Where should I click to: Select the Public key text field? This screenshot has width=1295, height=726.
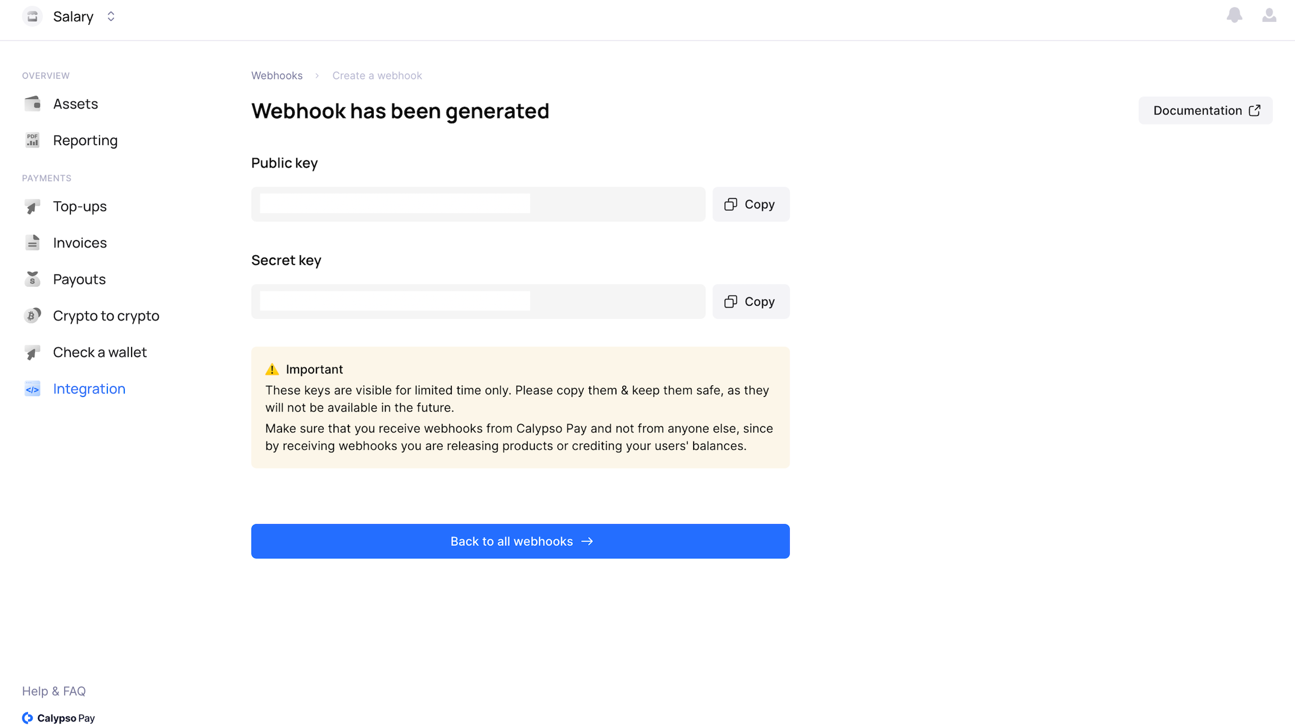478,204
